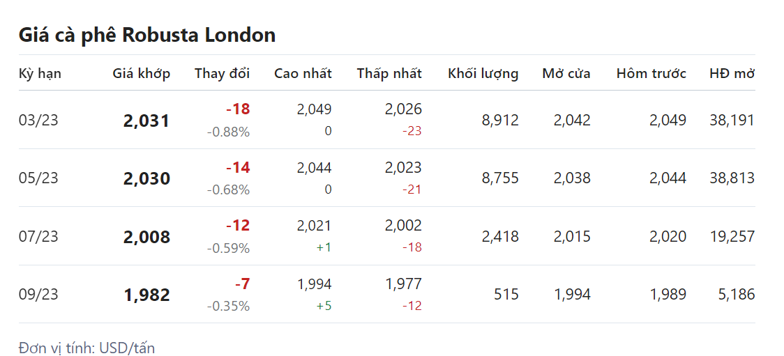Click the Mở cửa column header
The height and width of the screenshot is (356, 784).
tap(566, 73)
